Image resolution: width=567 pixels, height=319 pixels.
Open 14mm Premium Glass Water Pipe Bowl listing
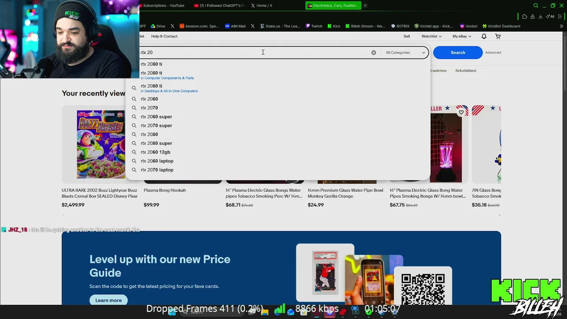click(346, 193)
